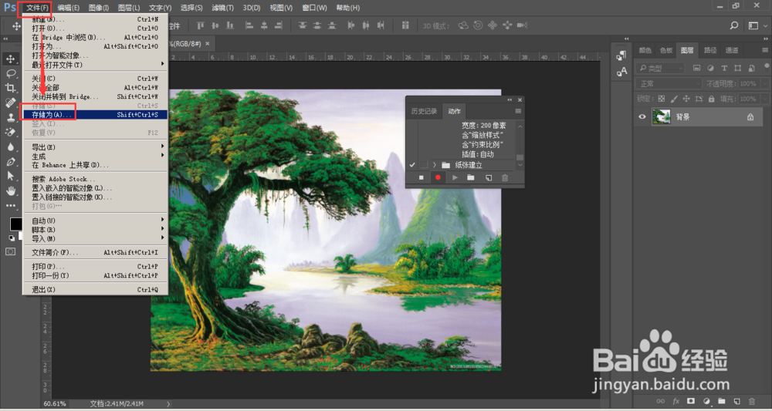Select the Eraser tool
Viewport: 772px width, 411px height.
point(10,133)
